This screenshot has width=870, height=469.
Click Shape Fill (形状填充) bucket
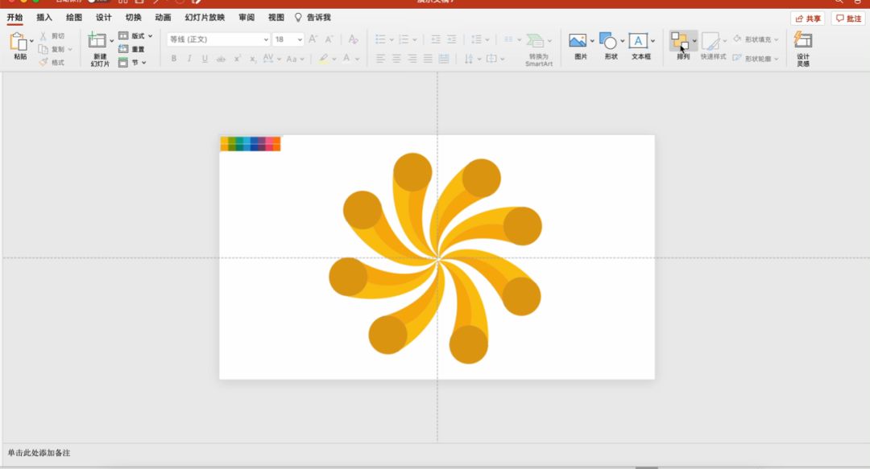point(737,39)
